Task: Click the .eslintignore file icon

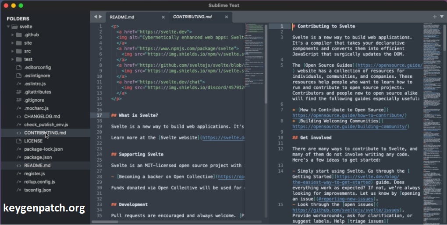Action: pyautogui.click(x=19, y=76)
